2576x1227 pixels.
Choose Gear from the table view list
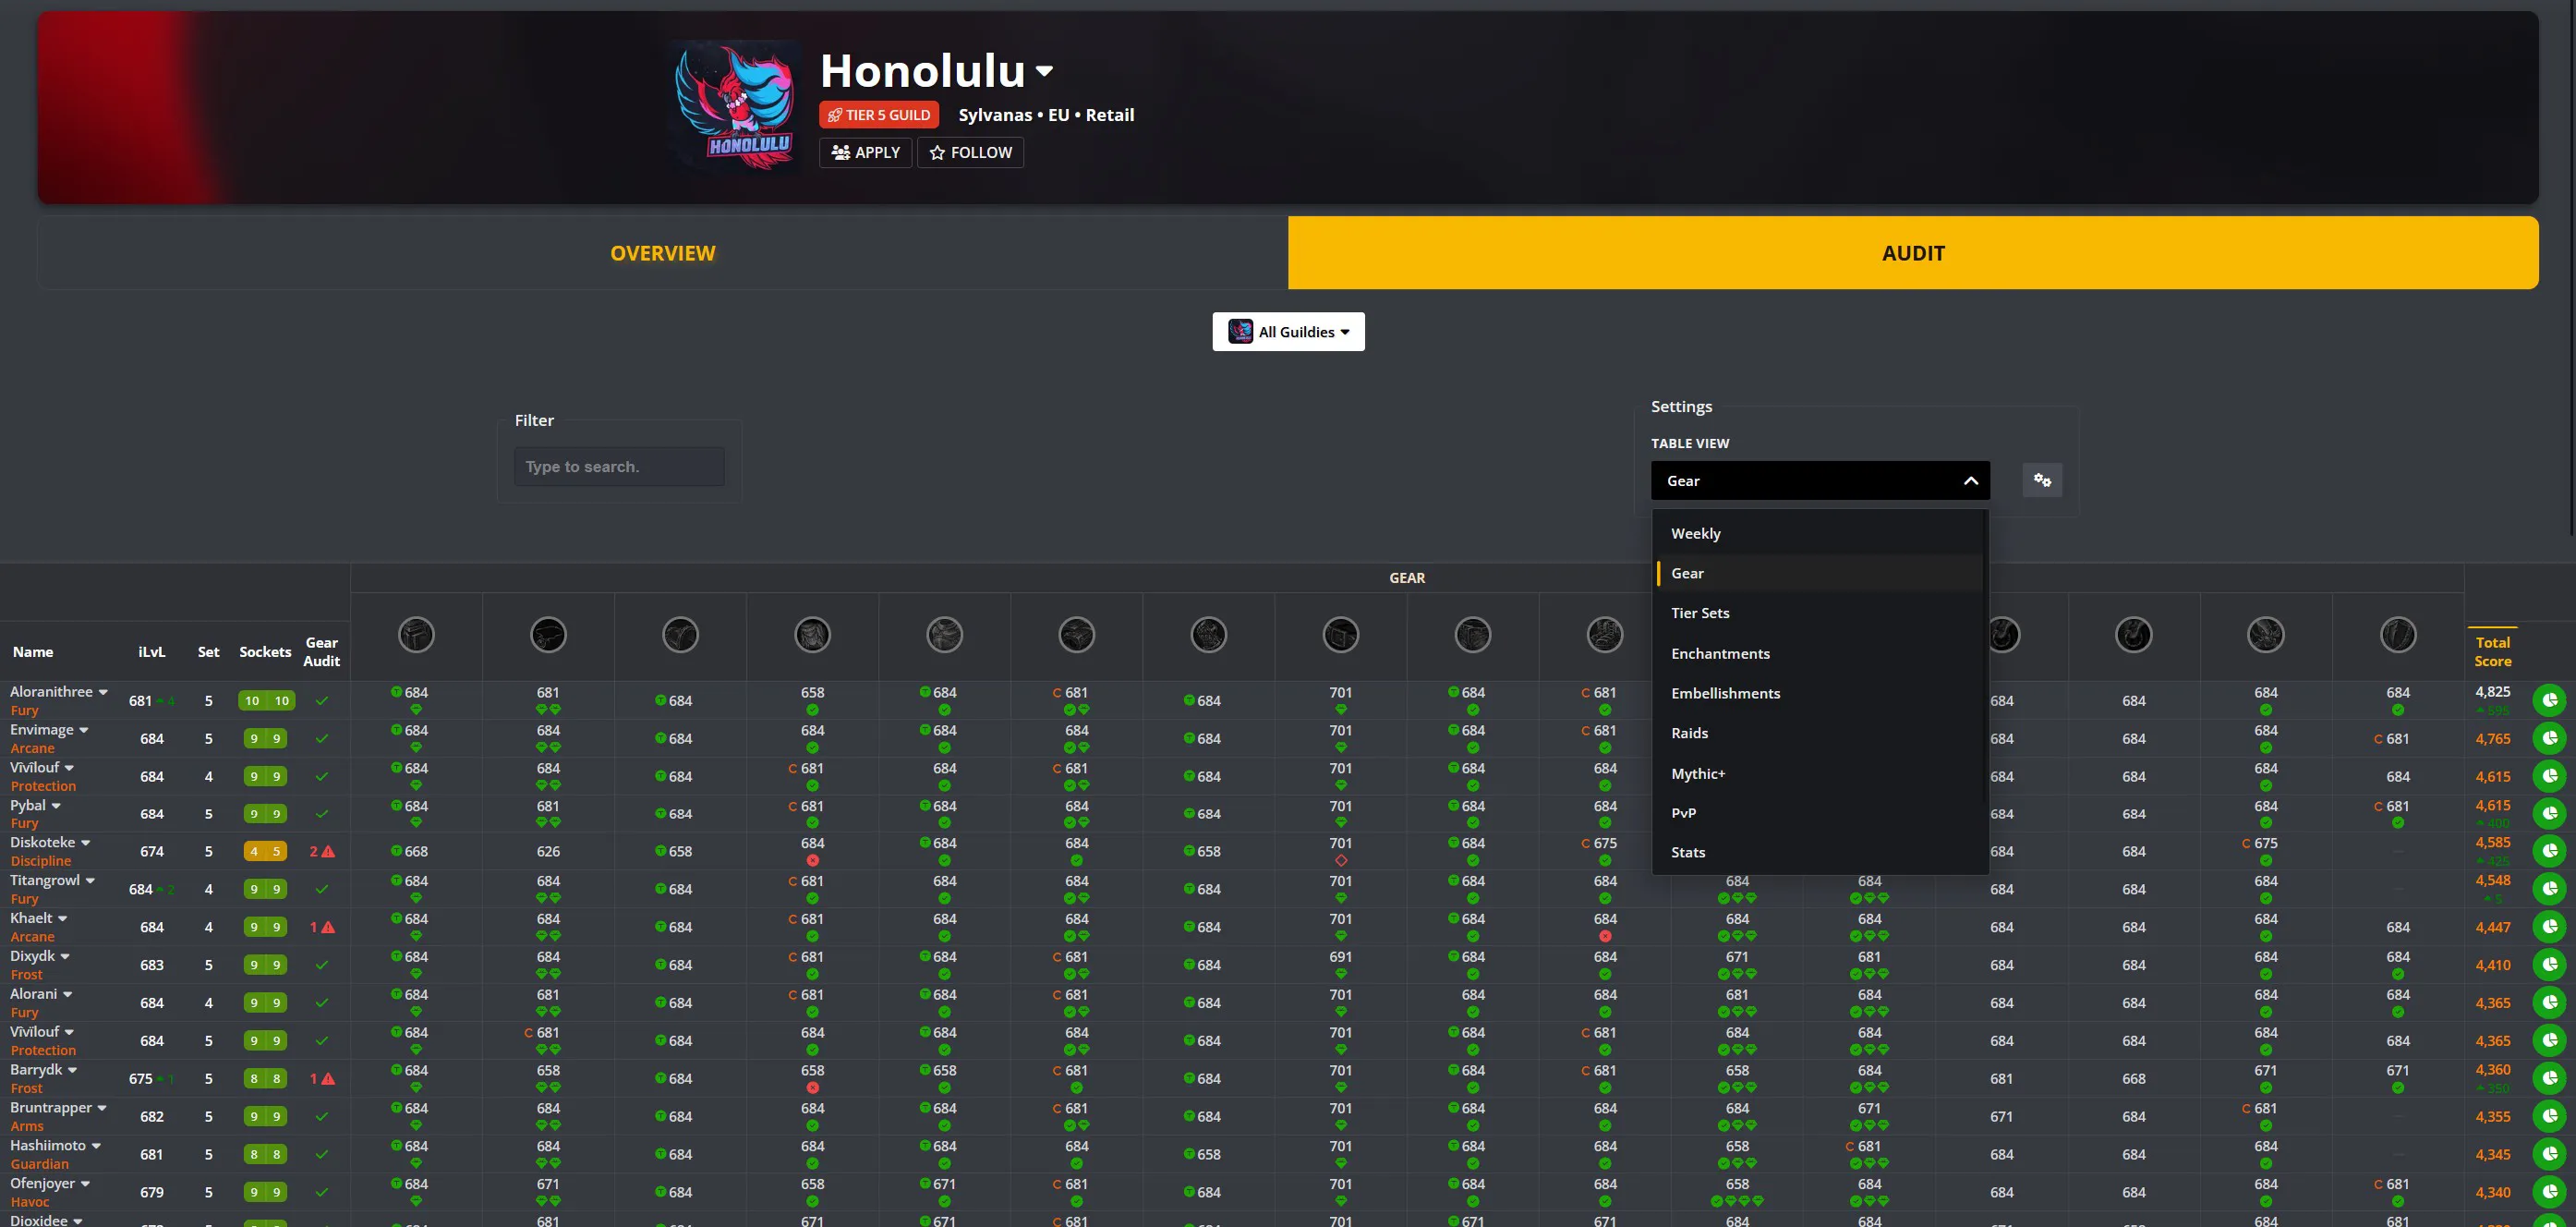pyautogui.click(x=1818, y=573)
